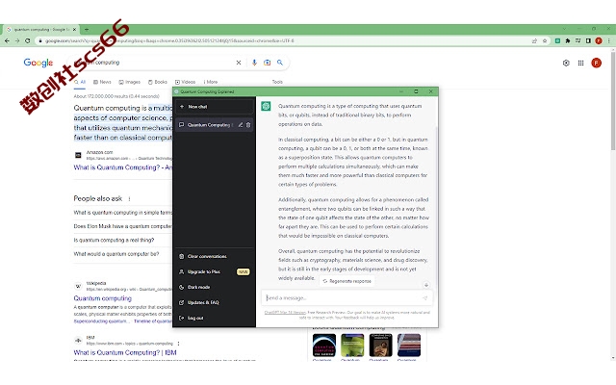Expand Does Elon Musk have a quantum computer
The width and height of the screenshot is (616, 385).
coord(123,226)
